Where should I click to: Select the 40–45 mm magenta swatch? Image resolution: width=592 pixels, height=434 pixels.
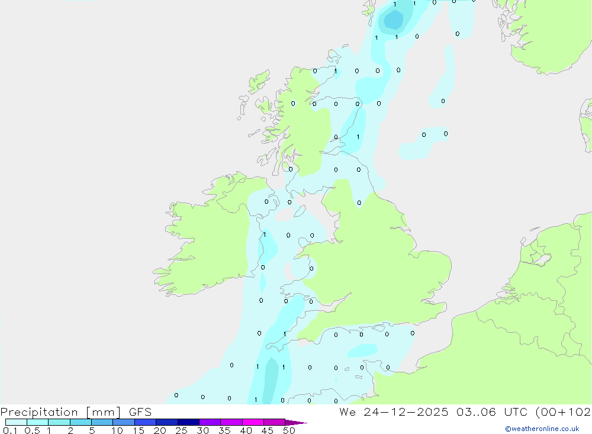pos(253,422)
